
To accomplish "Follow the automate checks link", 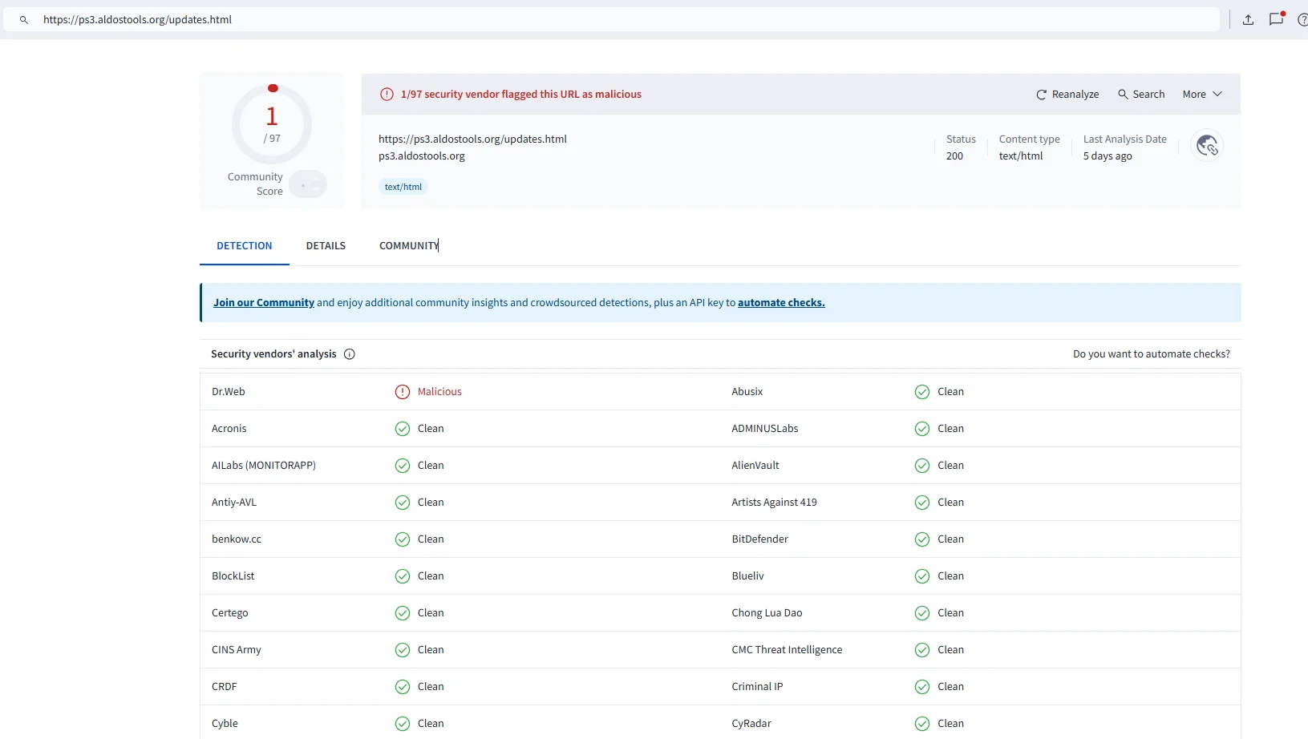I will click(x=780, y=303).
